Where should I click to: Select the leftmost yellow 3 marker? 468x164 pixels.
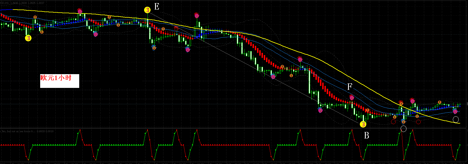28,38
